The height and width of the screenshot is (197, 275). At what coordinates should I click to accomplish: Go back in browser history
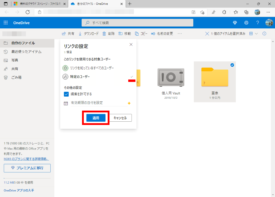pos(7,12)
